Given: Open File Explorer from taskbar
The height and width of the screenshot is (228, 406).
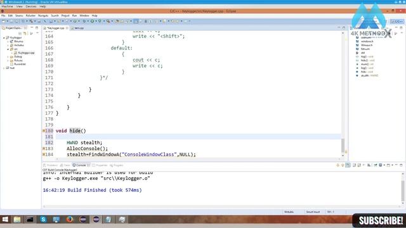Looking at the screenshot, I should tap(17, 220).
